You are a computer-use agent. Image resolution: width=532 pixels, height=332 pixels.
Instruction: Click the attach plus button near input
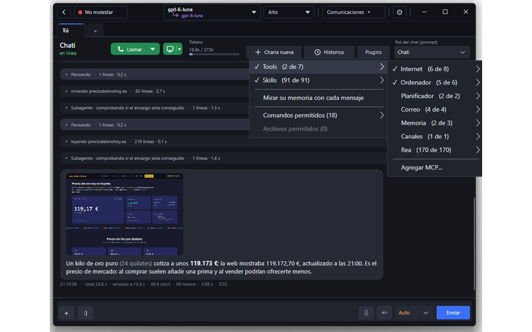pos(66,313)
